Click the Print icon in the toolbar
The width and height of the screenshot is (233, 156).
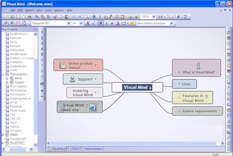click(x=30, y=17)
